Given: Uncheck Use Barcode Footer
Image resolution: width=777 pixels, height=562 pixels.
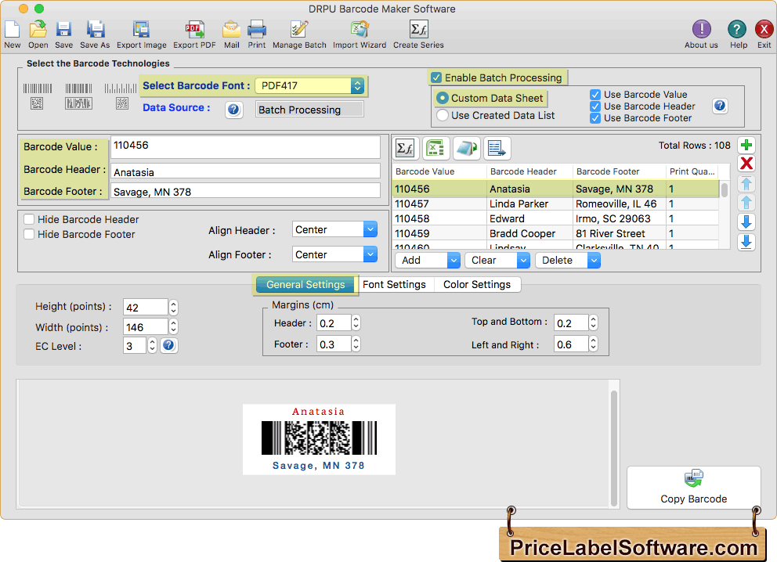Looking at the screenshot, I should point(595,118).
